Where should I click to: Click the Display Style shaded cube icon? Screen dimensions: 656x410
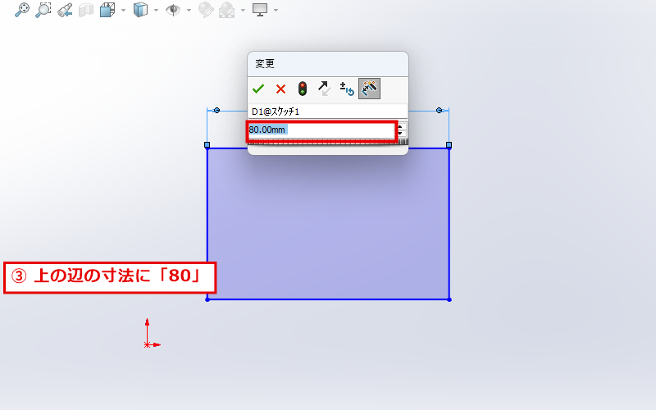(x=140, y=10)
